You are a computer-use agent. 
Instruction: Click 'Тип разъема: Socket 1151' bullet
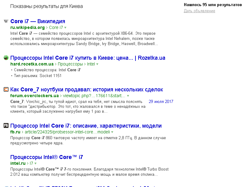38,76
